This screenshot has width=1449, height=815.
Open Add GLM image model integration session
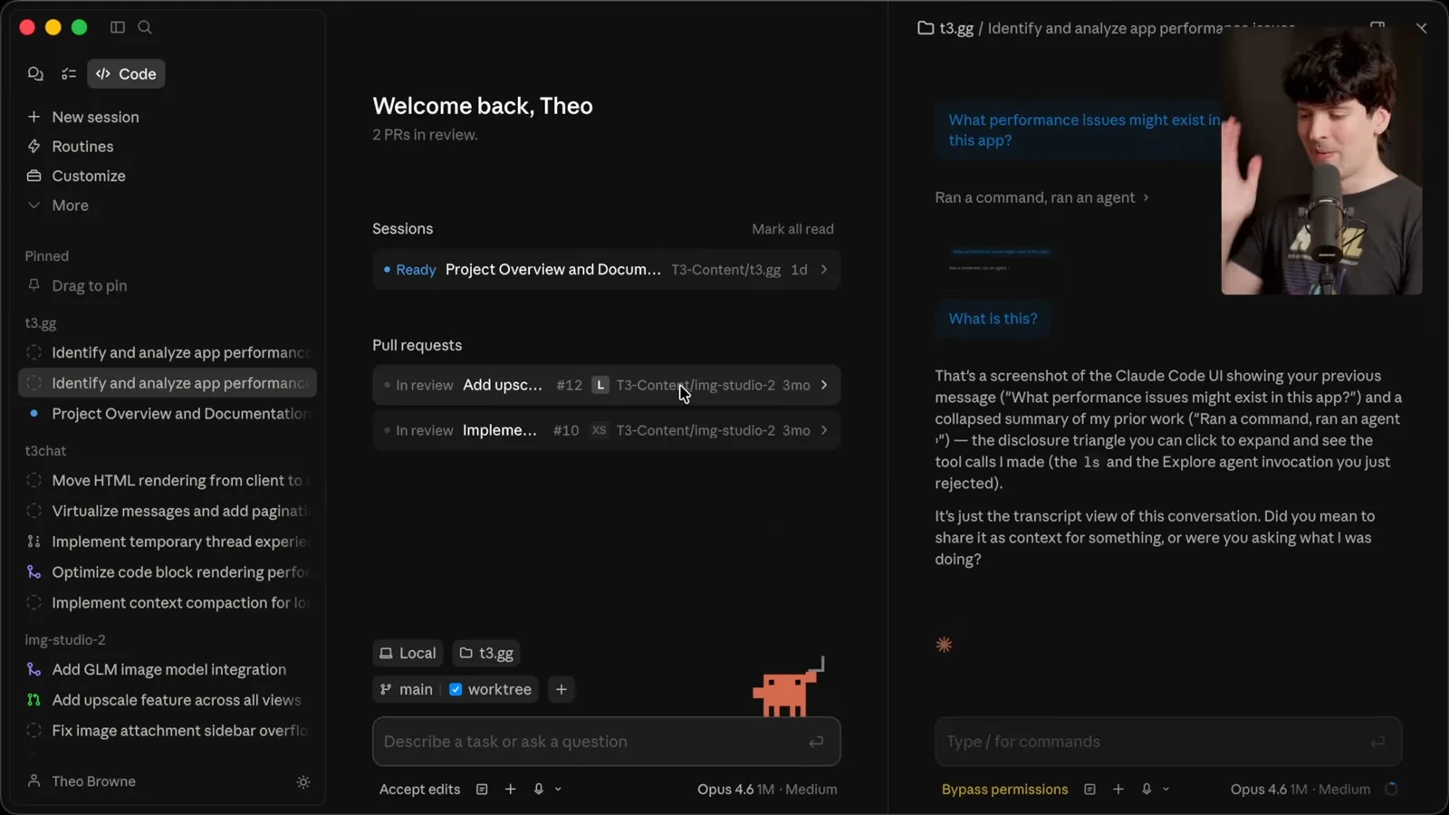168,669
